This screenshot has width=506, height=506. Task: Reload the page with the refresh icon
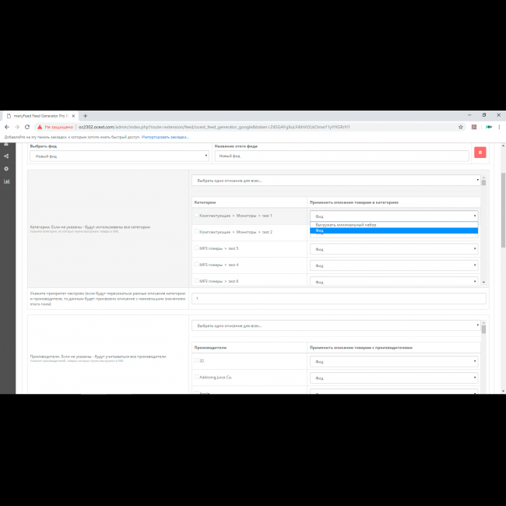coord(27,127)
